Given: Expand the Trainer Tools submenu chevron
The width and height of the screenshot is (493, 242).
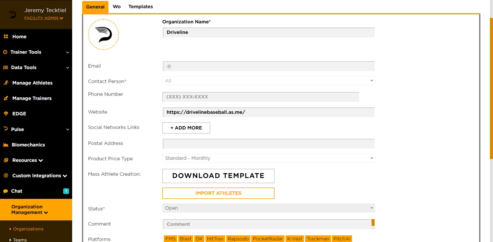Looking at the screenshot, I should tap(68, 52).
